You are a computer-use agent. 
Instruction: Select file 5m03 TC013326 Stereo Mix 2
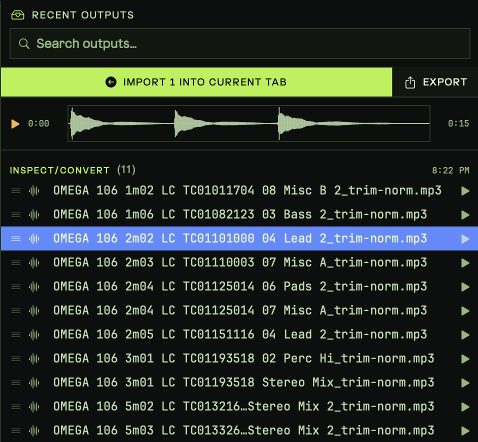[x=243, y=430]
